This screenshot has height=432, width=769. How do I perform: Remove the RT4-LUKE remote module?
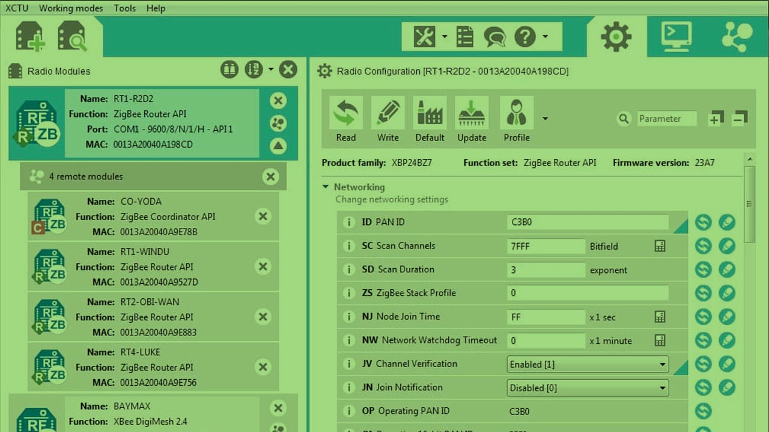263,367
